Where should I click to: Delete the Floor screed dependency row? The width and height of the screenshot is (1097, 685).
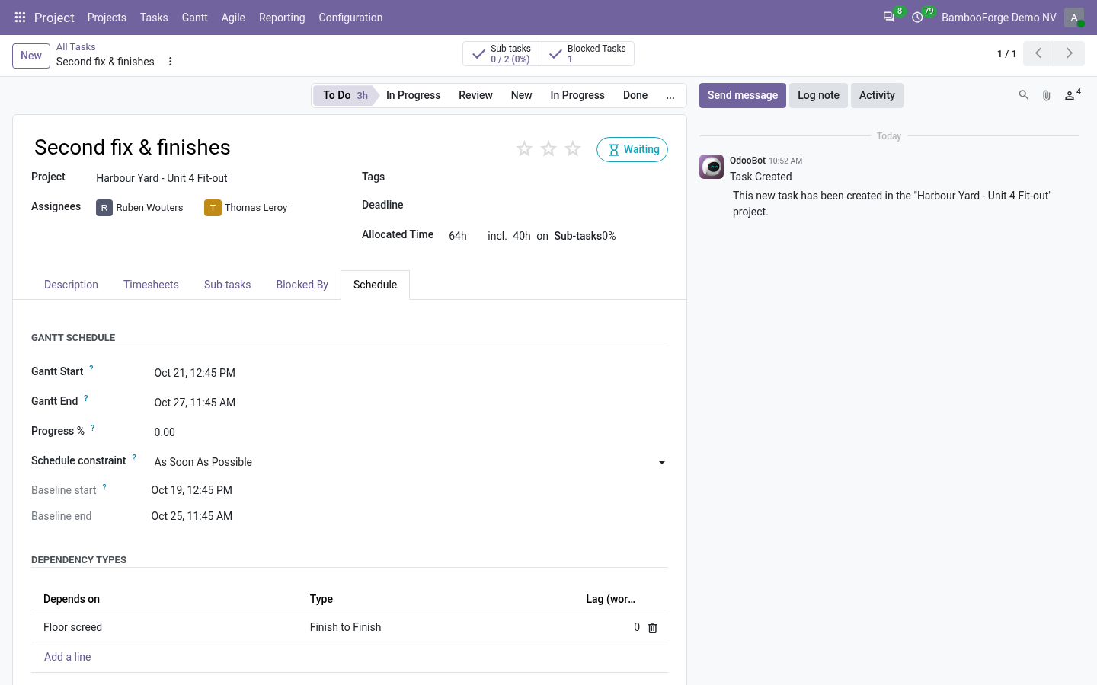[653, 628]
